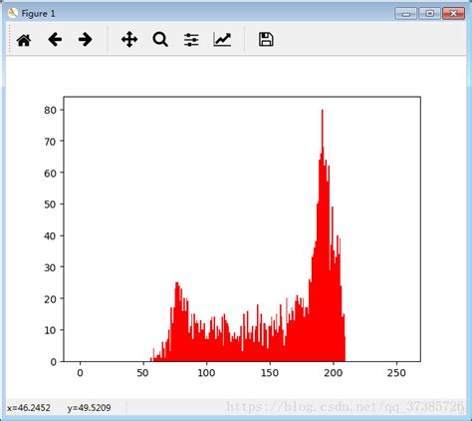Go forward to next view arrow
Viewport: 472px width, 421px height.
86,40
